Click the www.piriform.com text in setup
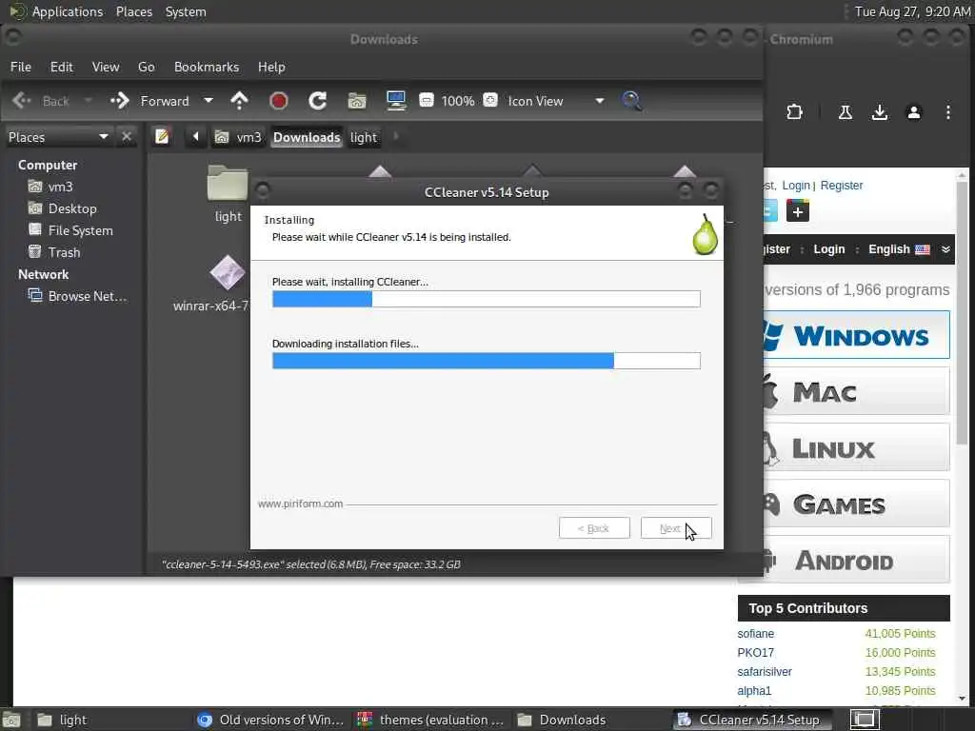The width and height of the screenshot is (975, 731). 300,504
